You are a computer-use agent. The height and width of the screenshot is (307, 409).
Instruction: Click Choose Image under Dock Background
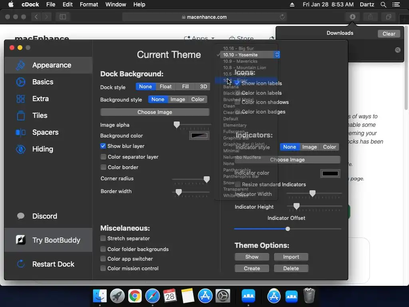click(x=155, y=112)
